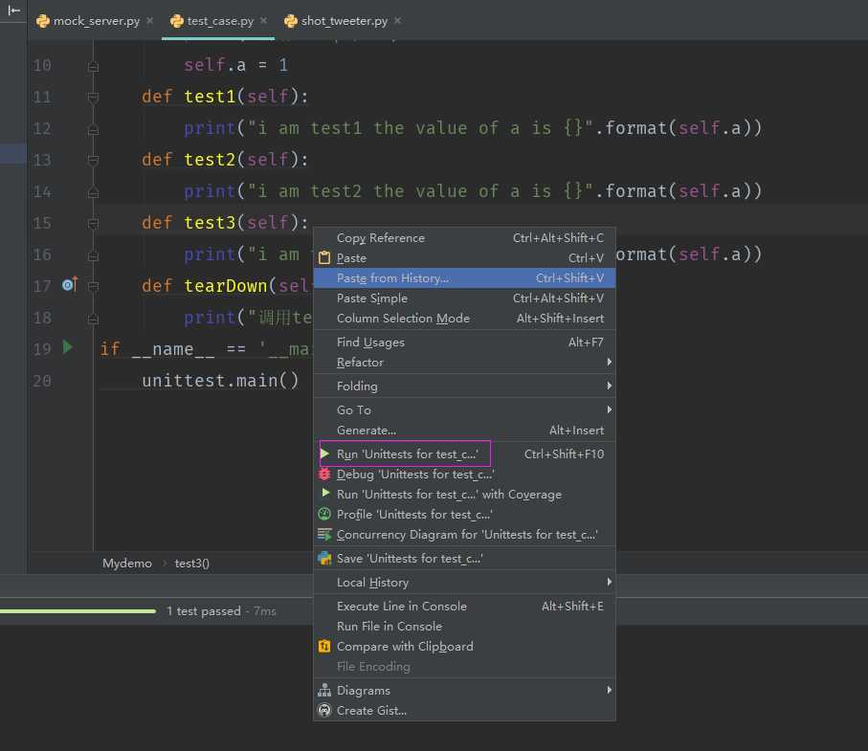Click the Python file icon on mock_server.py tab
This screenshot has height=751, width=868.
[43, 21]
